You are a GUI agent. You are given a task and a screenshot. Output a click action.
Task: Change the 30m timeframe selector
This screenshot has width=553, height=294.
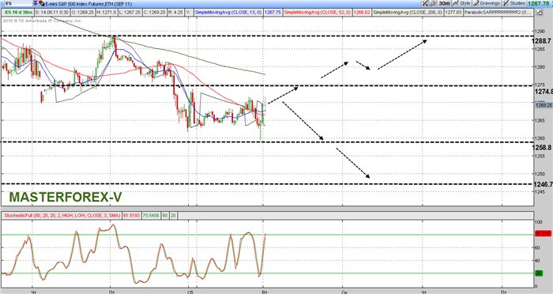point(444,3)
